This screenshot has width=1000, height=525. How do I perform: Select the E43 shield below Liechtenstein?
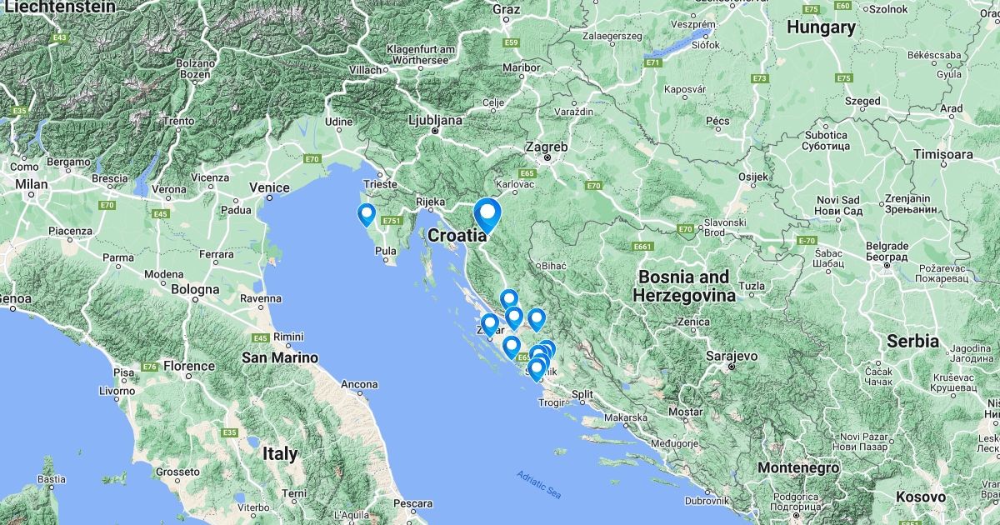(58, 37)
